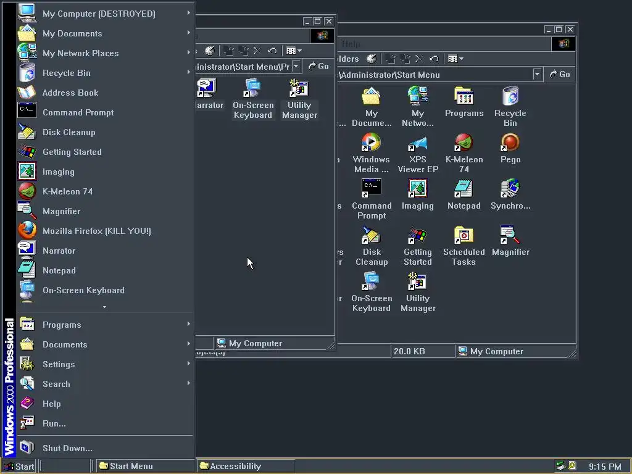Select My Network Places in Start menu
Screen dimensions: 632x474
[x=105, y=53]
